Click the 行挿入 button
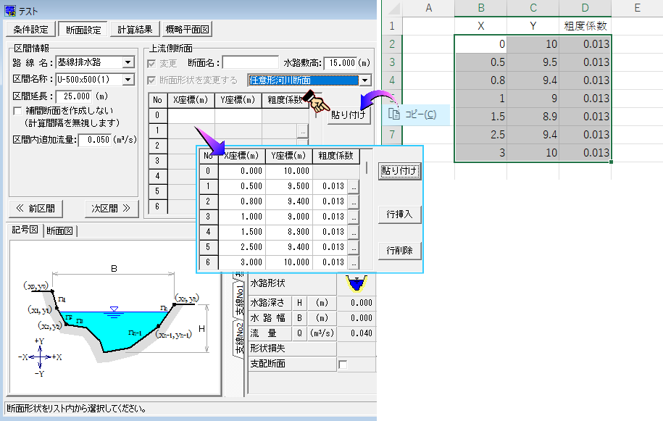This screenshot has width=663, height=421. coord(399,214)
